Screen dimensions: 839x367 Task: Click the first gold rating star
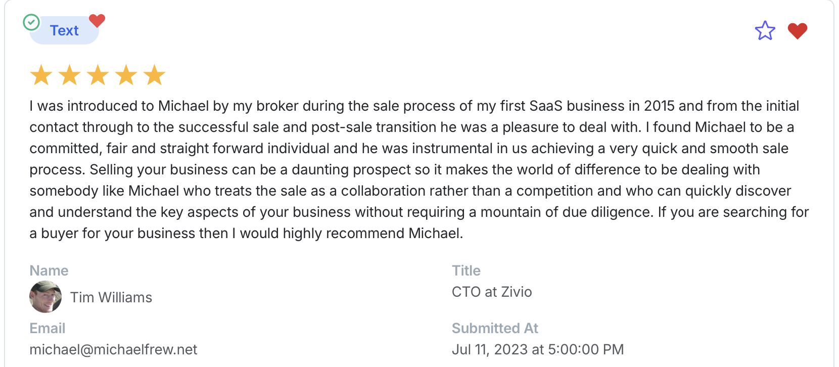point(41,75)
